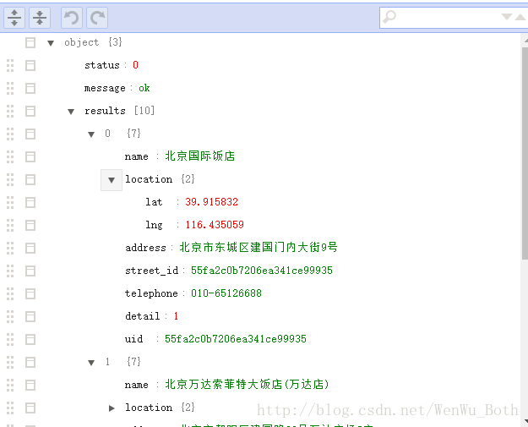Screen dimensions: 528x427
Task: Click drag handle of results row
Action: (x=10, y=112)
